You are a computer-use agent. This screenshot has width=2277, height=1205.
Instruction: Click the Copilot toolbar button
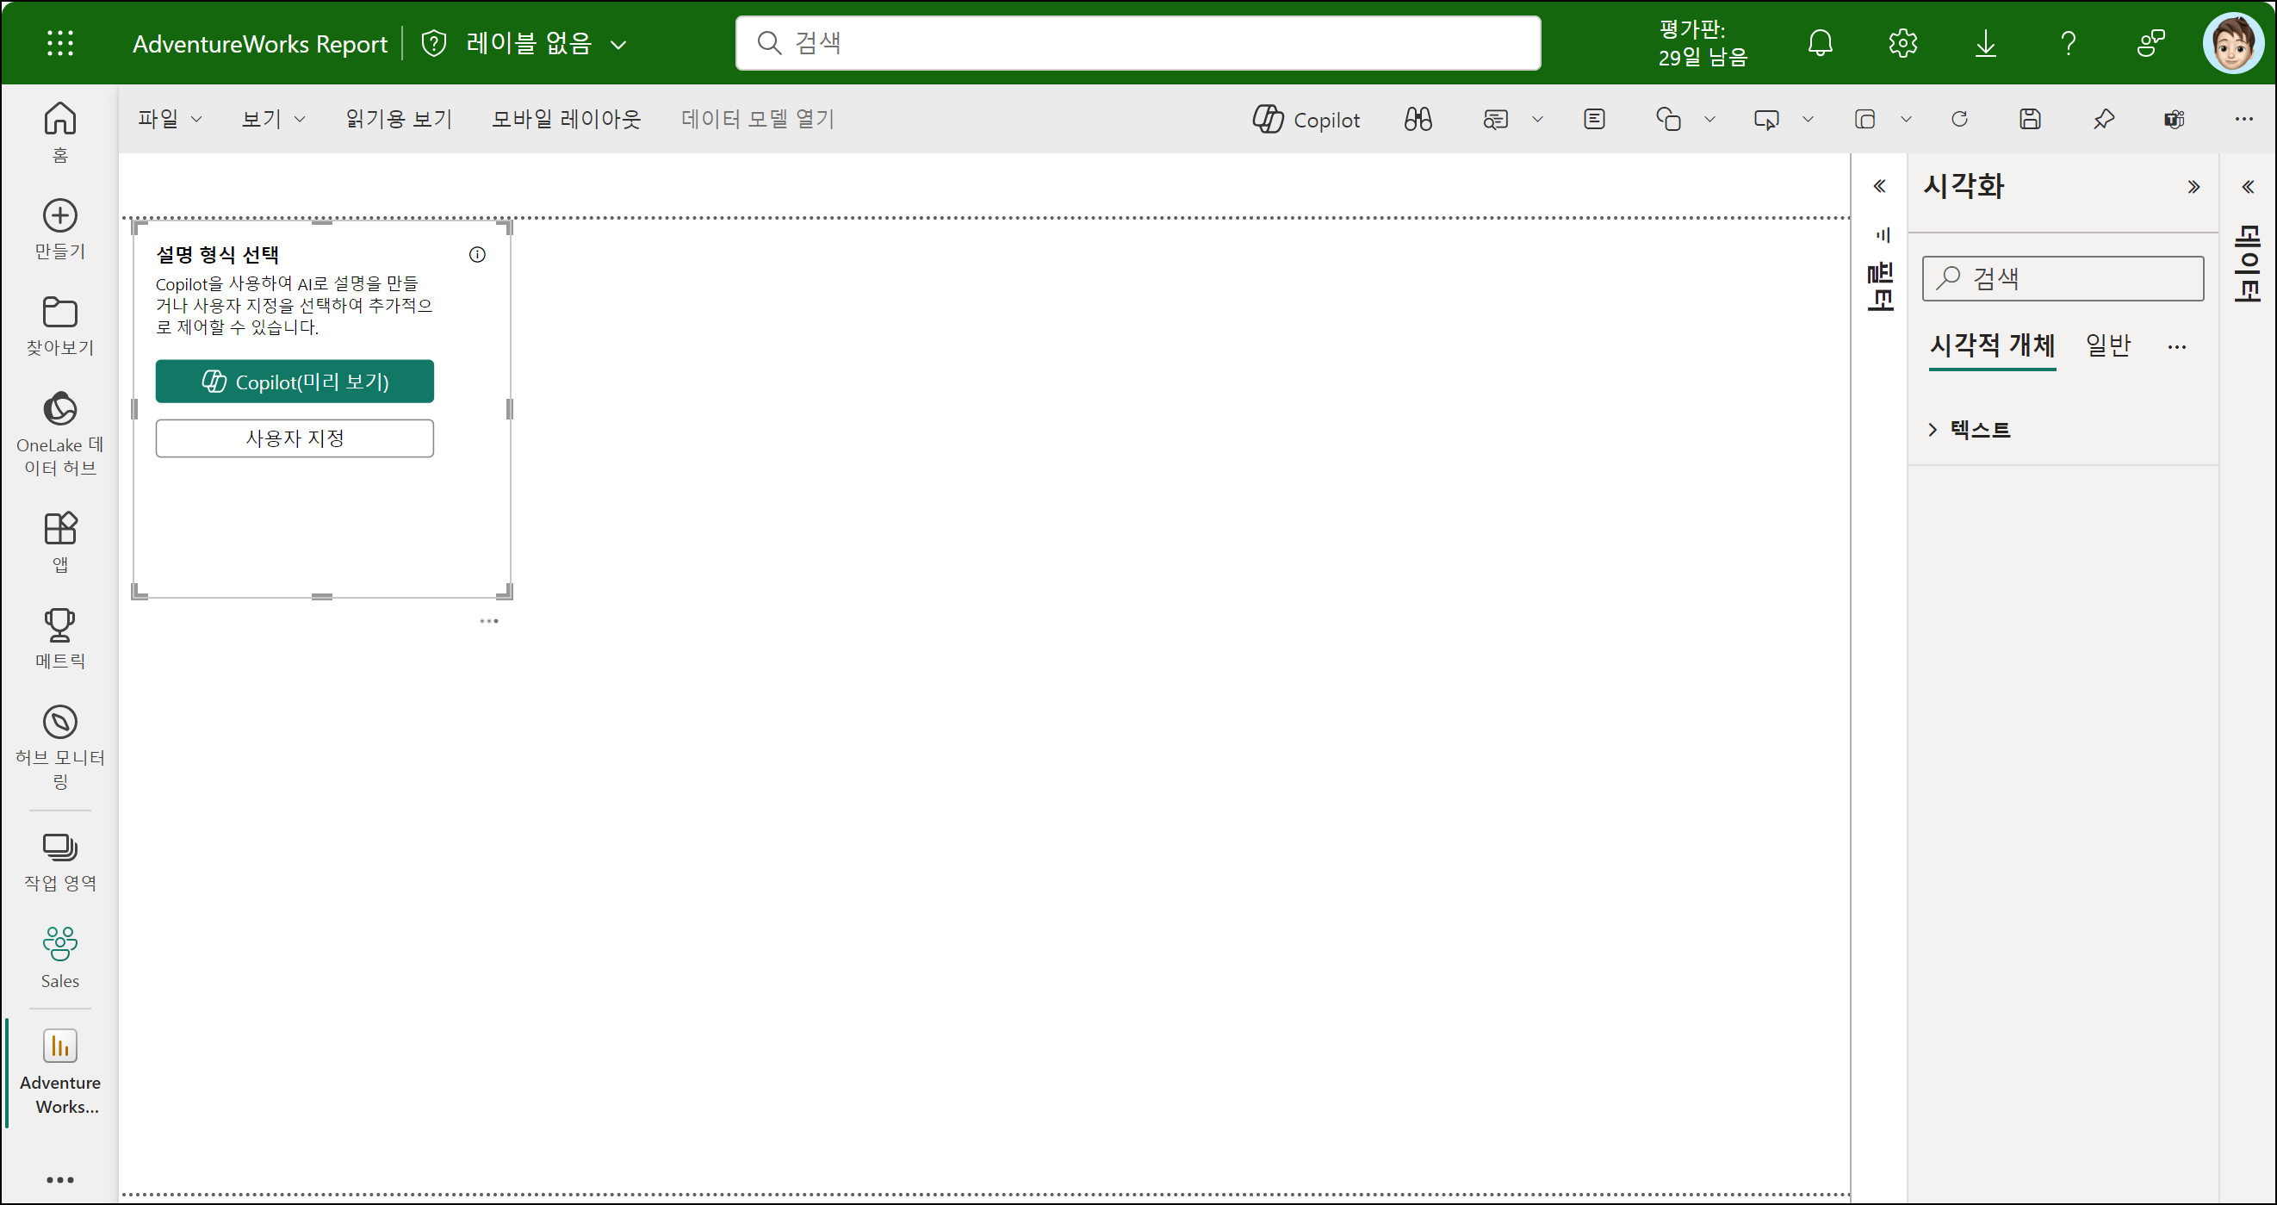pos(1306,120)
